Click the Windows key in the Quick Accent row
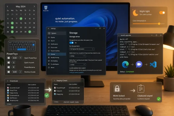Viewport: 174px width, 116px height. tap(8, 63)
